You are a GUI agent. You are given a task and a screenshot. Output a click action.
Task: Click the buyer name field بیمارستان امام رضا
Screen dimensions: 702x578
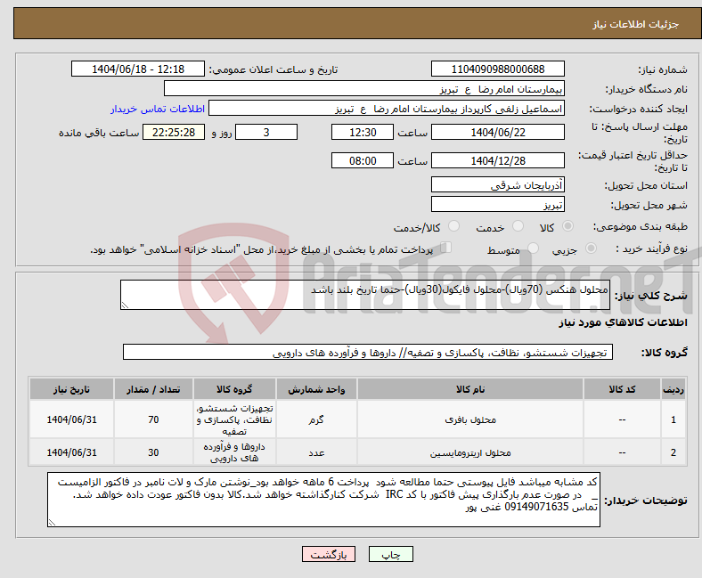point(364,89)
